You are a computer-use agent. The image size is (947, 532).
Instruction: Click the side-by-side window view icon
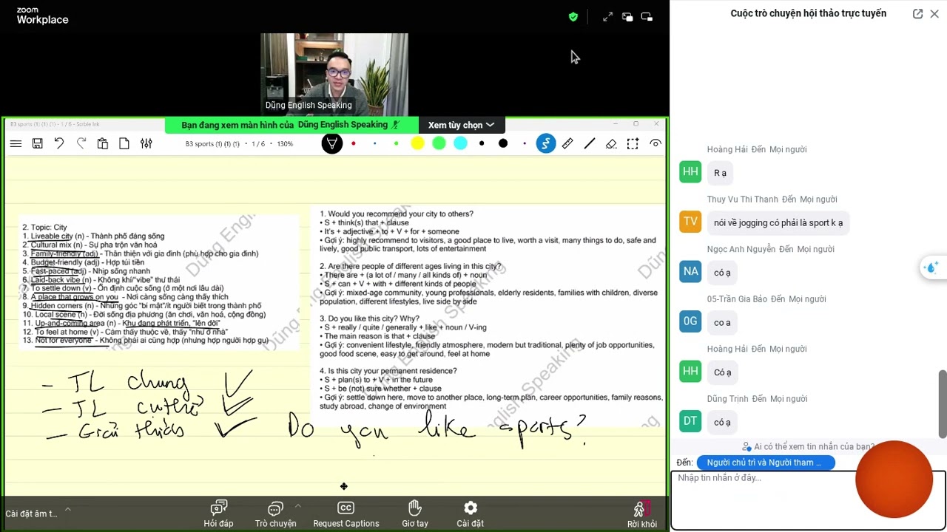coord(647,16)
